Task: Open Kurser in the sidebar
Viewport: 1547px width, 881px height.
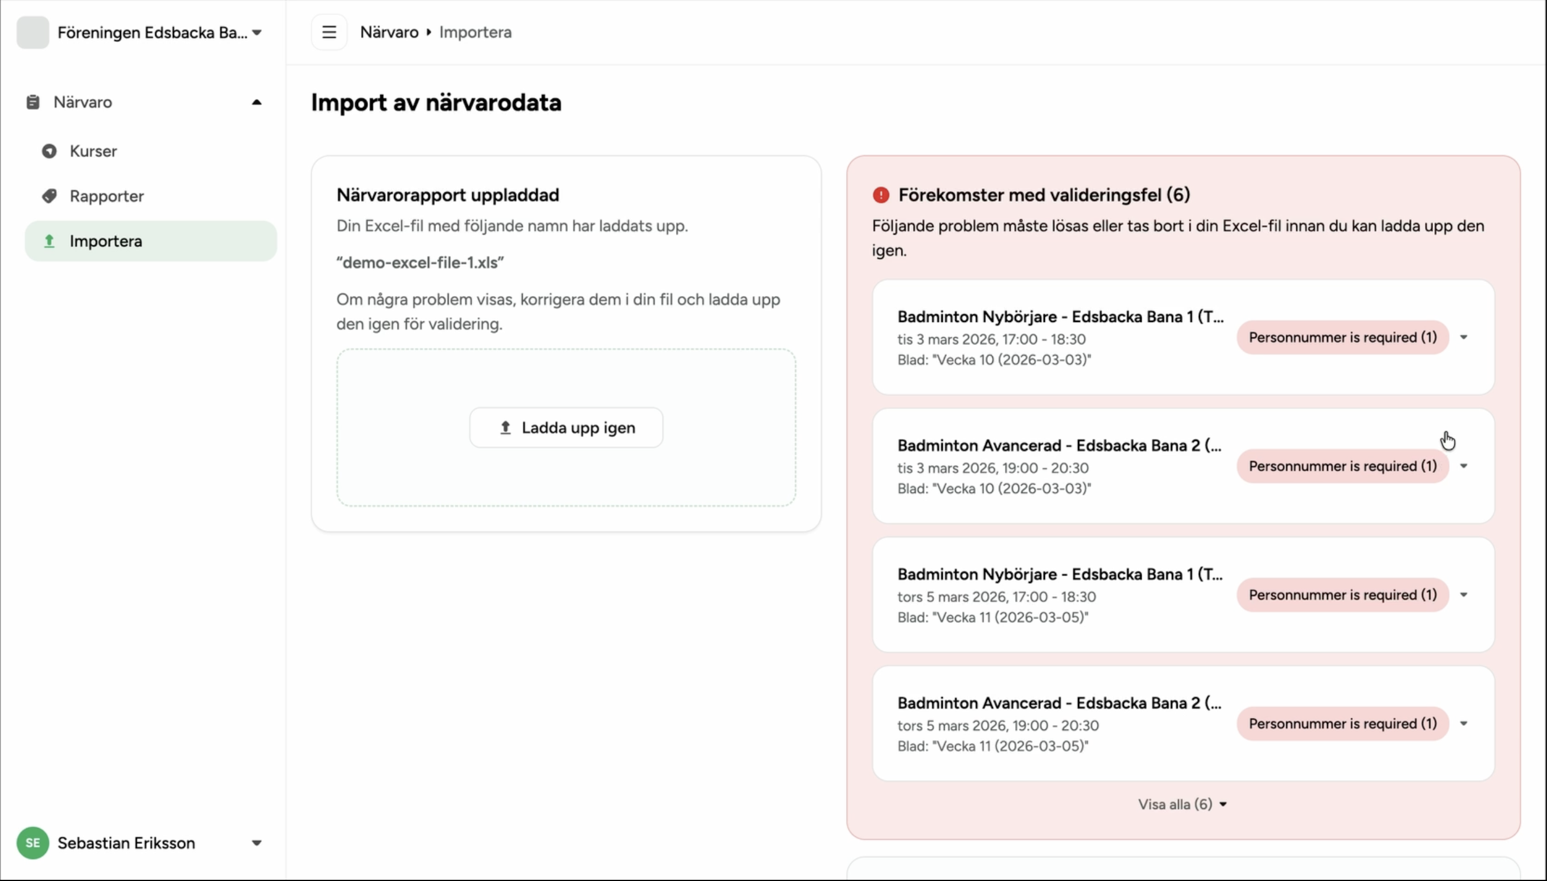Action: (150, 152)
